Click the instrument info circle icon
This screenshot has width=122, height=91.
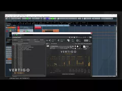click(73, 46)
